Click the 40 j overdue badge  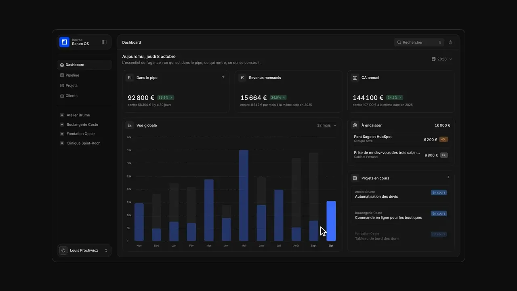click(x=443, y=139)
